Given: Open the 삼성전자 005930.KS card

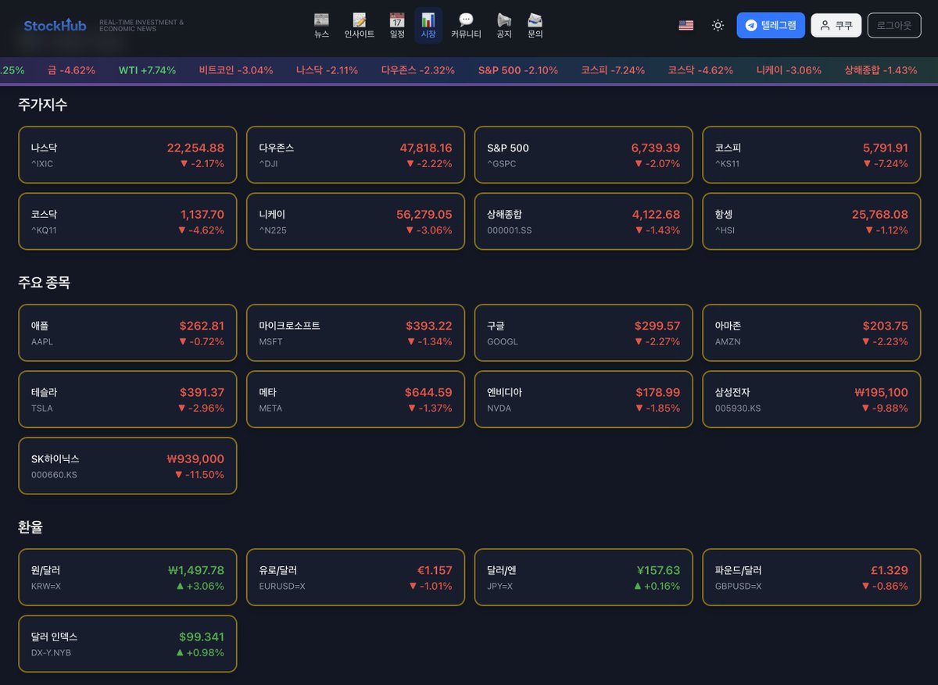Looking at the screenshot, I should click(811, 399).
